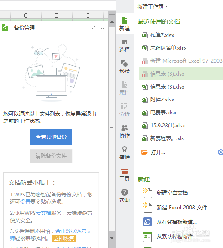Image resolution: width=223 pixels, height=248 pixels.
Task: Open the 协作 sidebar panel
Action: [x=125, y=131]
